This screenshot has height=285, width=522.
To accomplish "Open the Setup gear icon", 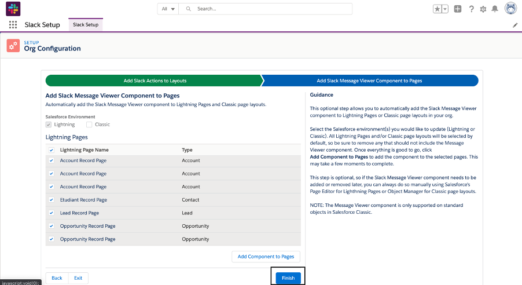I will point(483,9).
